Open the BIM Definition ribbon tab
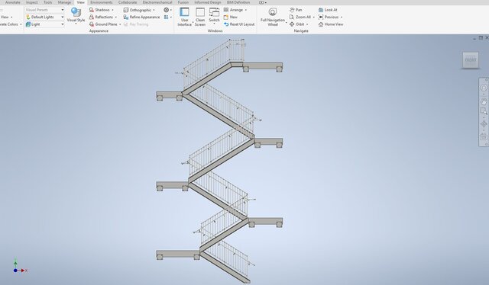489x285 pixels. pyautogui.click(x=238, y=2)
